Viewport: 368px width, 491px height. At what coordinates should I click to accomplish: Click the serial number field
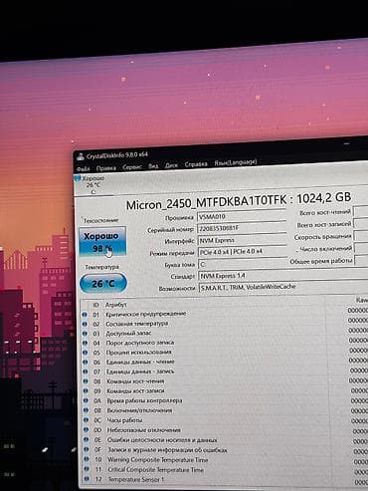(242, 228)
